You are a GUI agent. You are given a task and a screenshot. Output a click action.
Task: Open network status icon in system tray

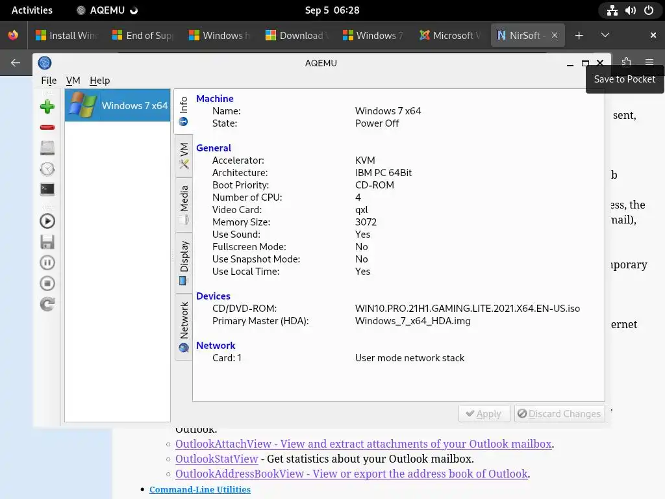tap(612, 10)
